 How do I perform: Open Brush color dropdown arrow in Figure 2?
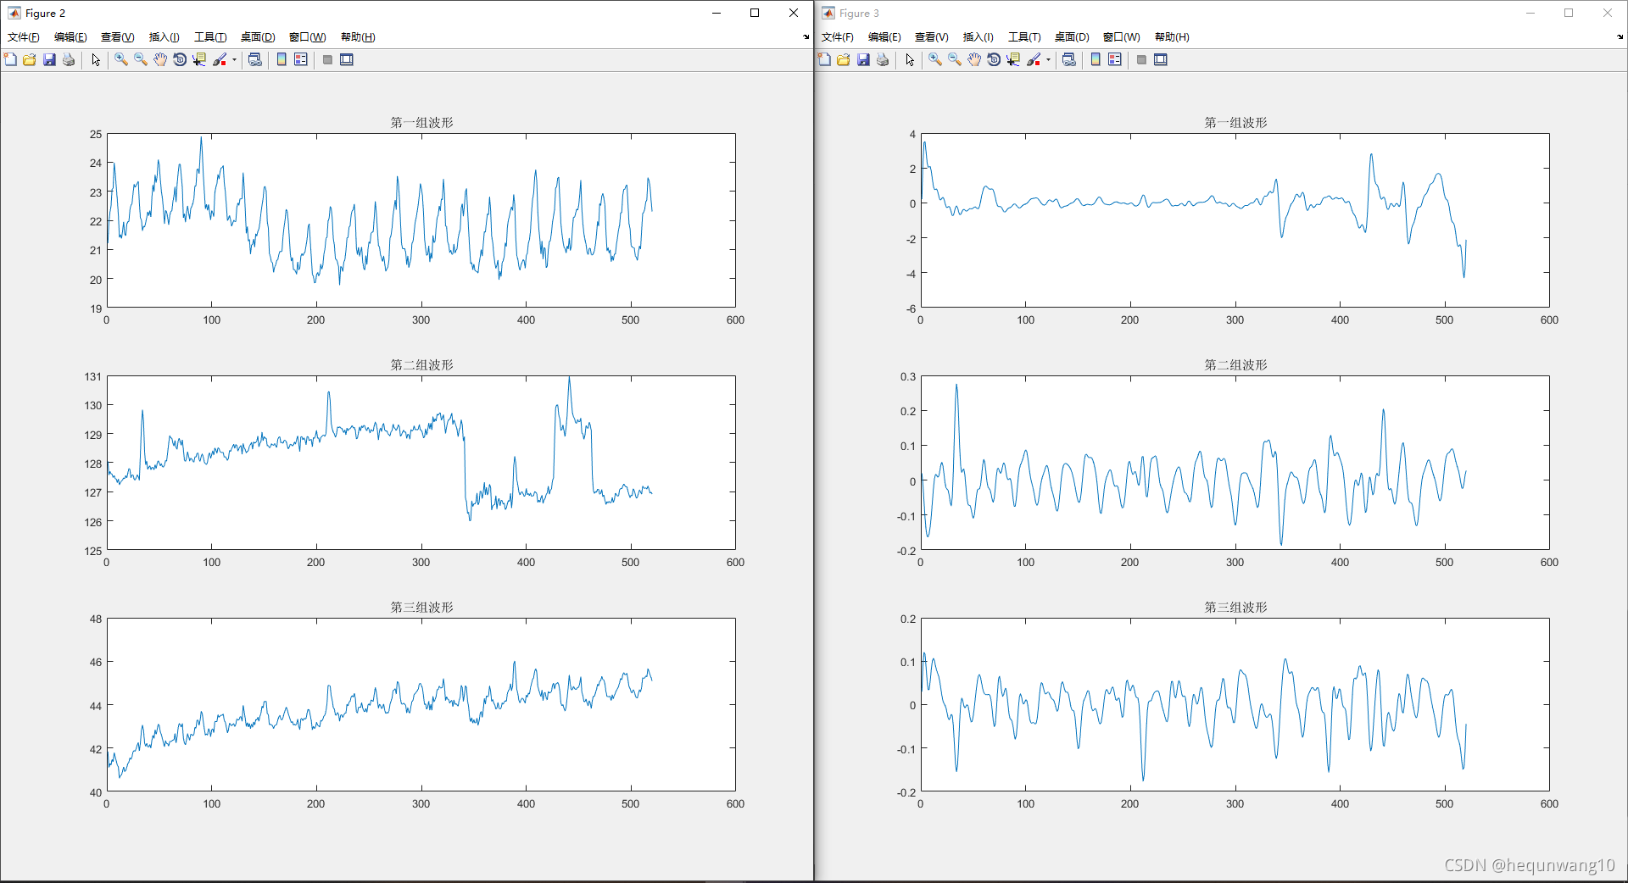click(x=234, y=59)
